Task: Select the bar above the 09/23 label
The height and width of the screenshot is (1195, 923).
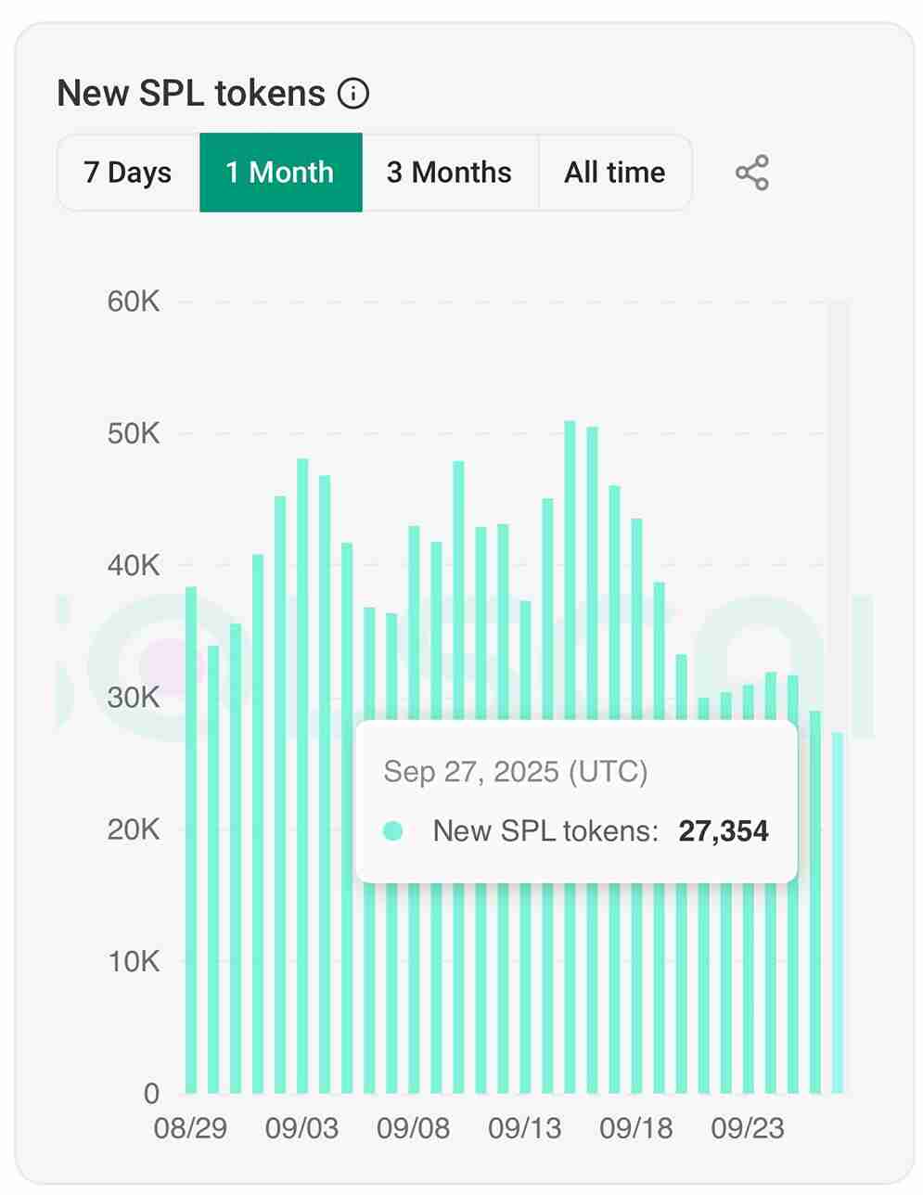Action: (x=748, y=705)
